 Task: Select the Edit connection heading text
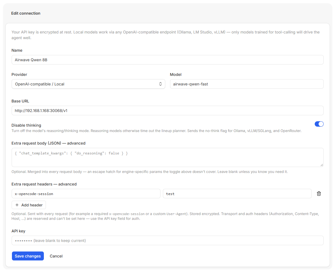click(x=26, y=13)
